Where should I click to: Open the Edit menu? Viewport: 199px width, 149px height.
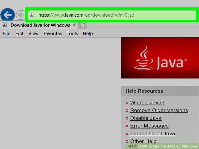coord(19,33)
